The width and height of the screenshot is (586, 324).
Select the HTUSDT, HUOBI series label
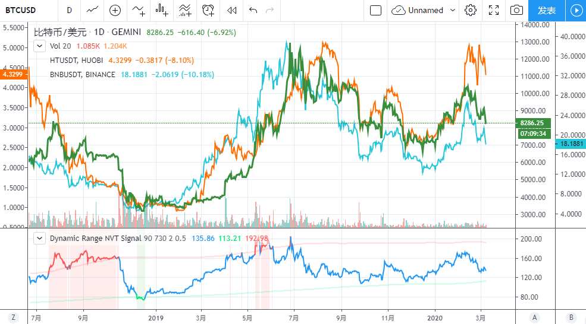click(x=76, y=61)
